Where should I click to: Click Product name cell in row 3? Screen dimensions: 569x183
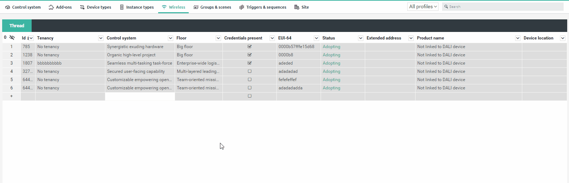(468, 63)
